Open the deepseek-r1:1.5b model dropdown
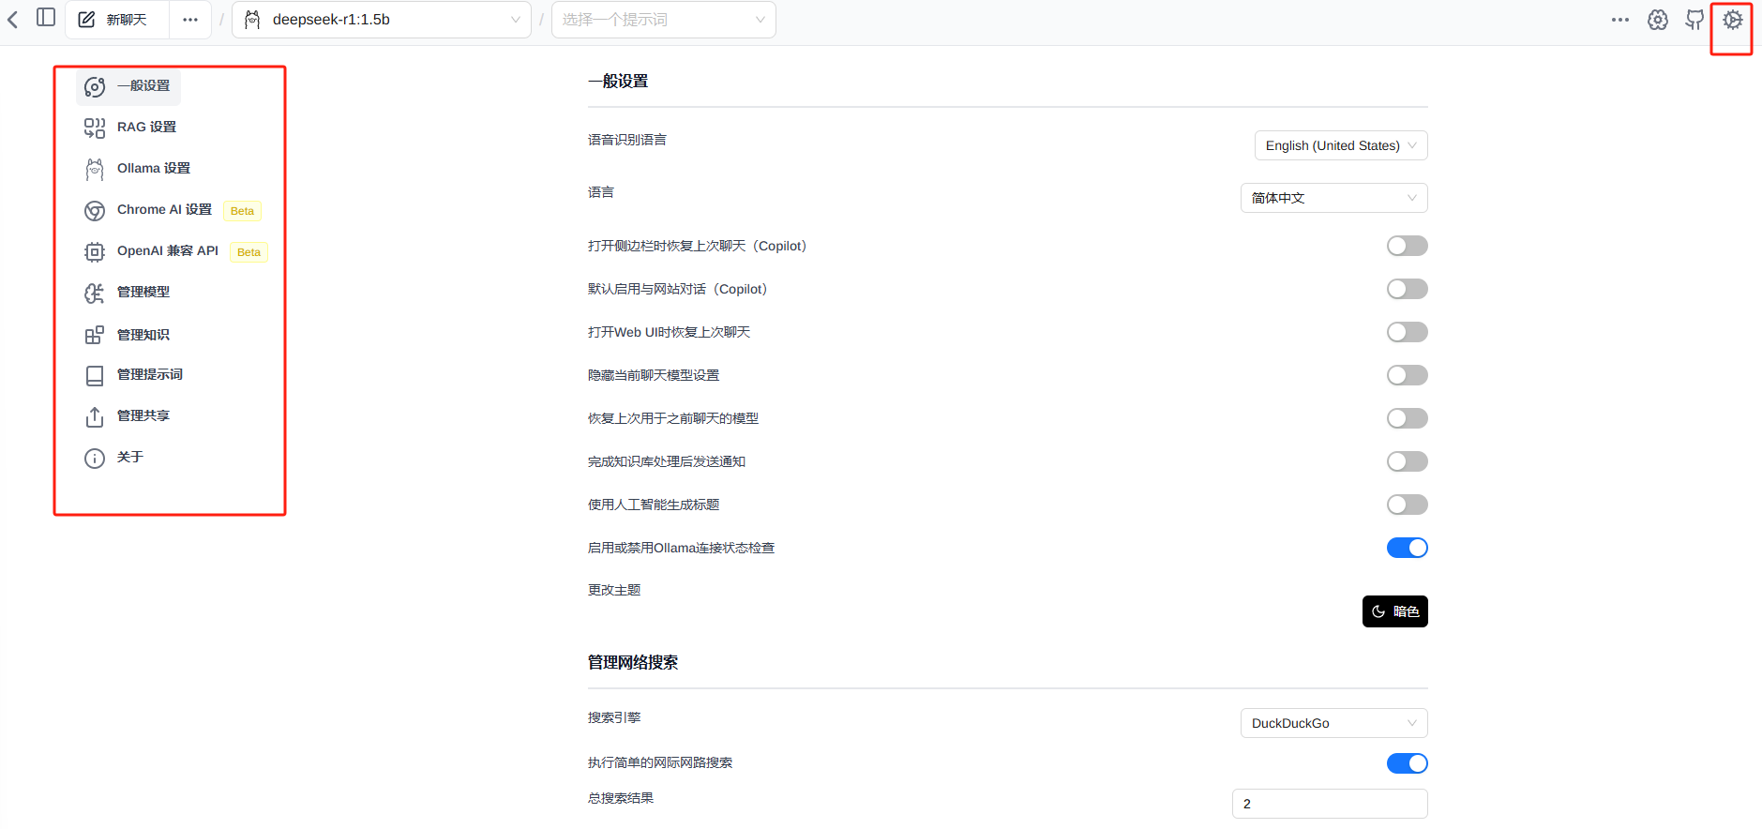1762x829 pixels. tap(382, 20)
